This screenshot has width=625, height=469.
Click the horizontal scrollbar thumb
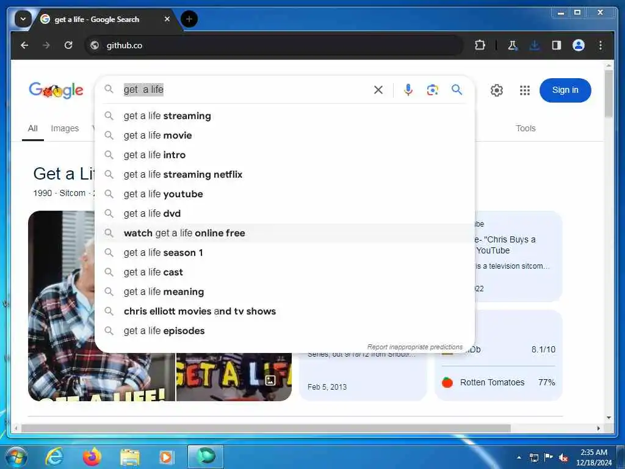click(266, 428)
